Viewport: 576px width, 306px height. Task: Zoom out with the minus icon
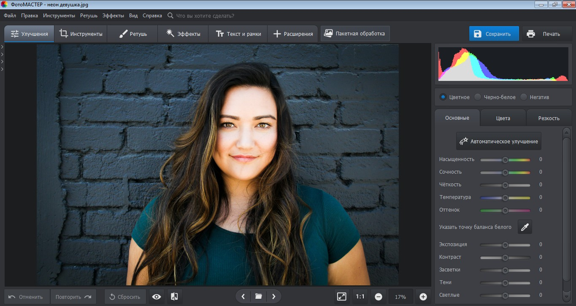(379, 297)
